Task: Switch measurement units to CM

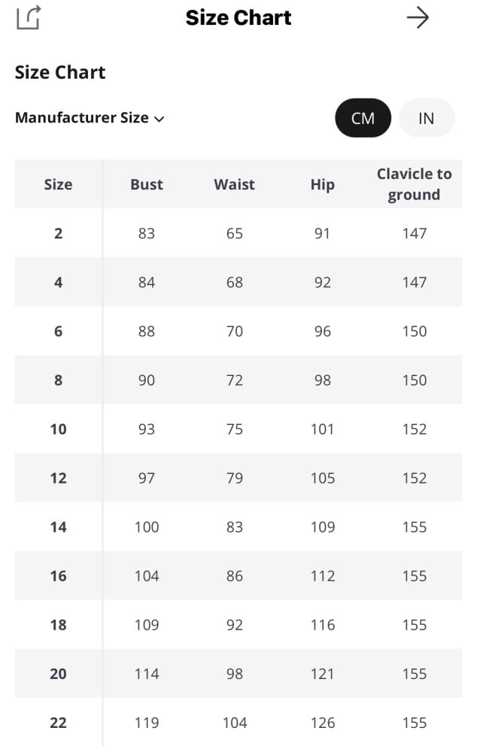Action: [x=363, y=118]
